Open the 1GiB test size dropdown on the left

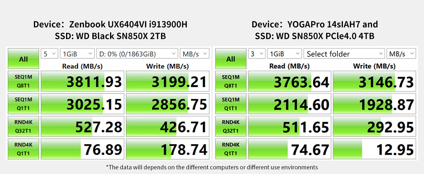click(x=77, y=53)
